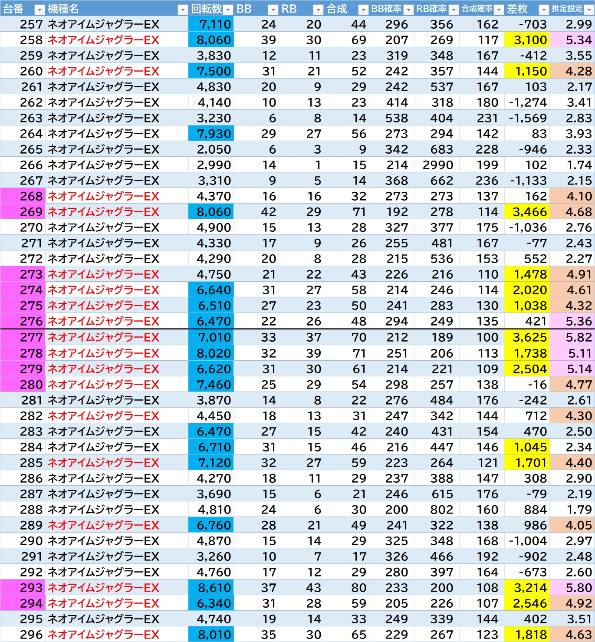The width and height of the screenshot is (595, 642).
Task: Open the 差枚 column filter dropdown
Action: pos(544,10)
